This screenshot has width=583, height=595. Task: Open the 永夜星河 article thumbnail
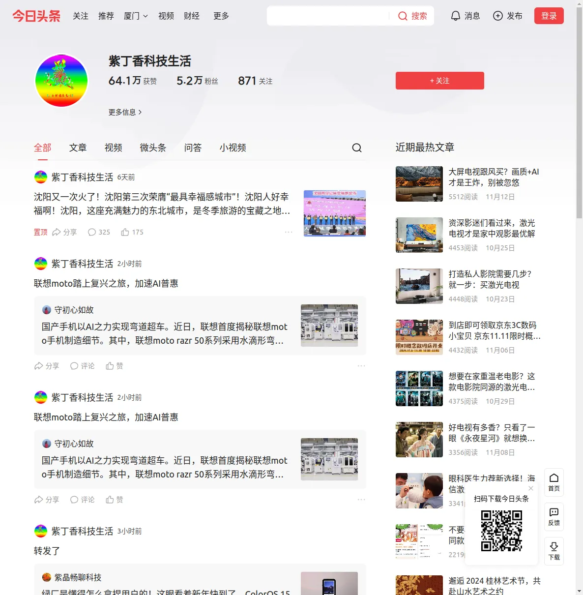(x=419, y=440)
